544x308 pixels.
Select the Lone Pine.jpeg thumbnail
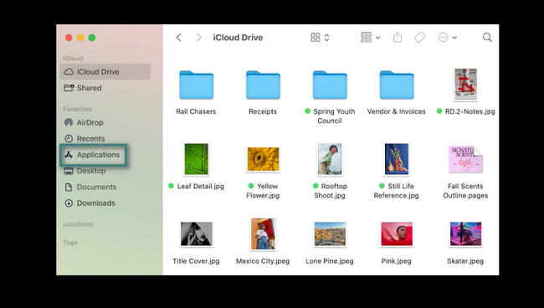point(330,234)
